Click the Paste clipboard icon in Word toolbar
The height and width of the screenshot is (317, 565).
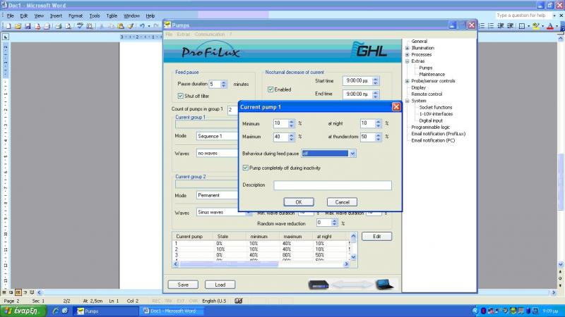coord(121,26)
